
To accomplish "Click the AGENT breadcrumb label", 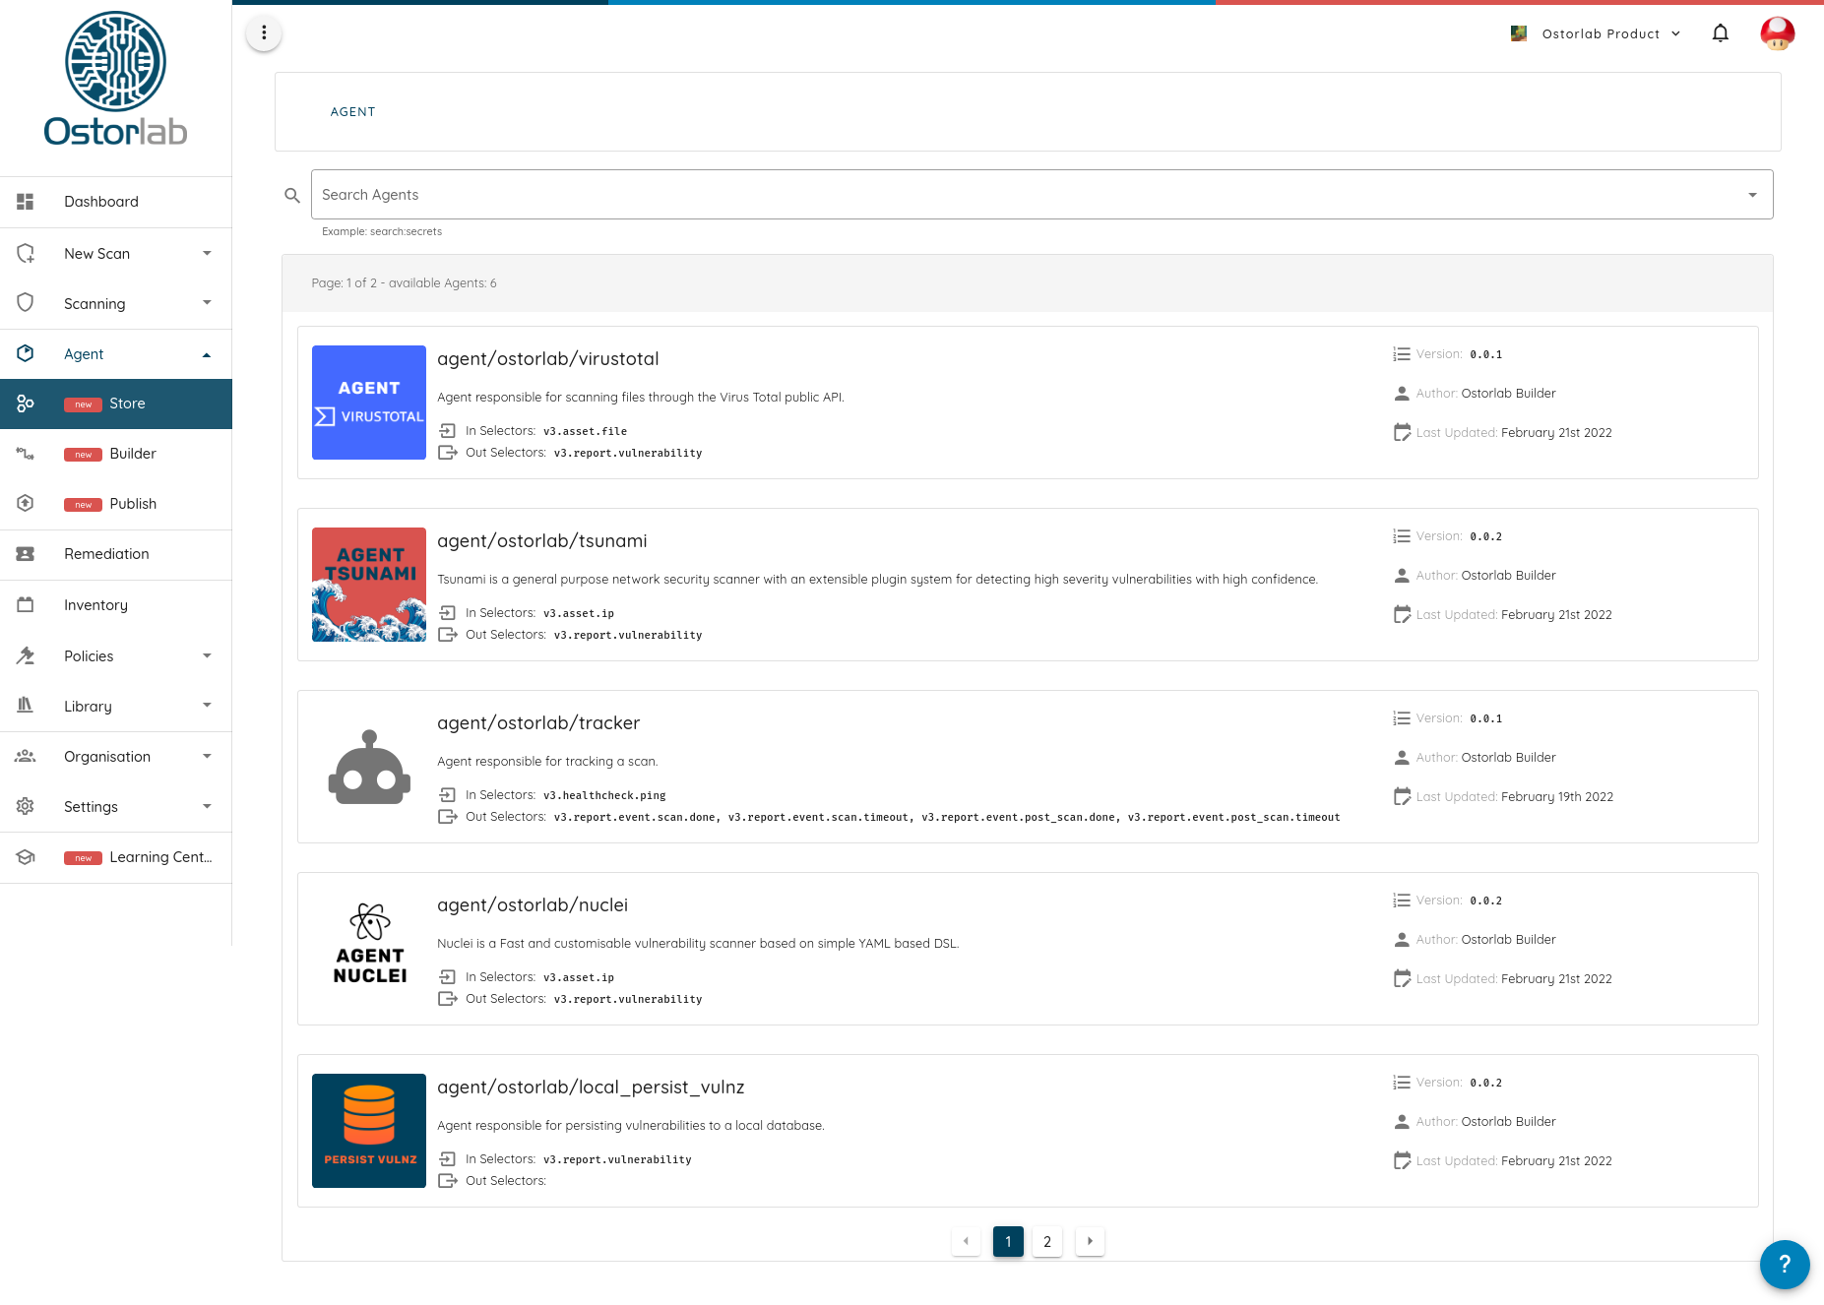I will click(353, 112).
